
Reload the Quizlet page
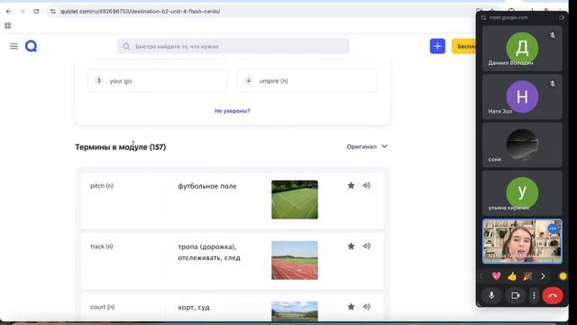pyautogui.click(x=36, y=12)
